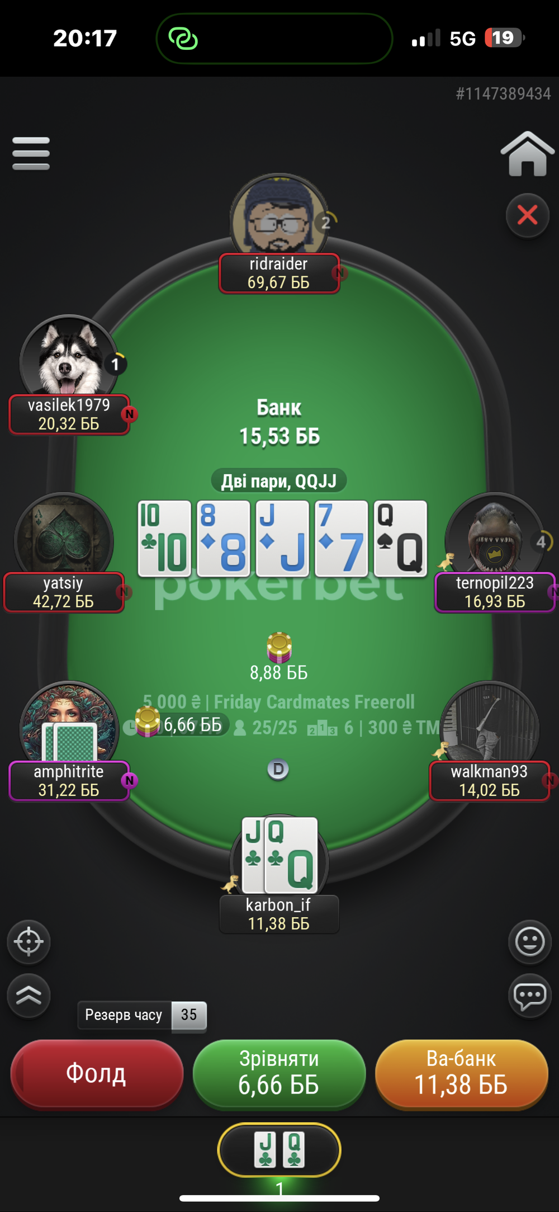Tap the Банк 15,53 ББ pot label

(279, 422)
